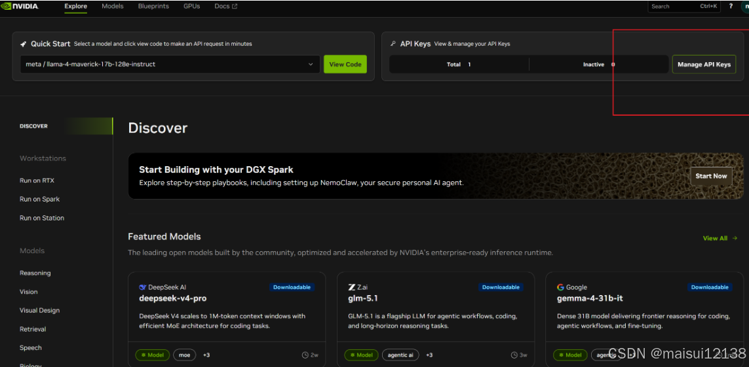Viewport: 749px width, 367px height.
Task: Open the Models tab
Action: pyautogui.click(x=113, y=6)
